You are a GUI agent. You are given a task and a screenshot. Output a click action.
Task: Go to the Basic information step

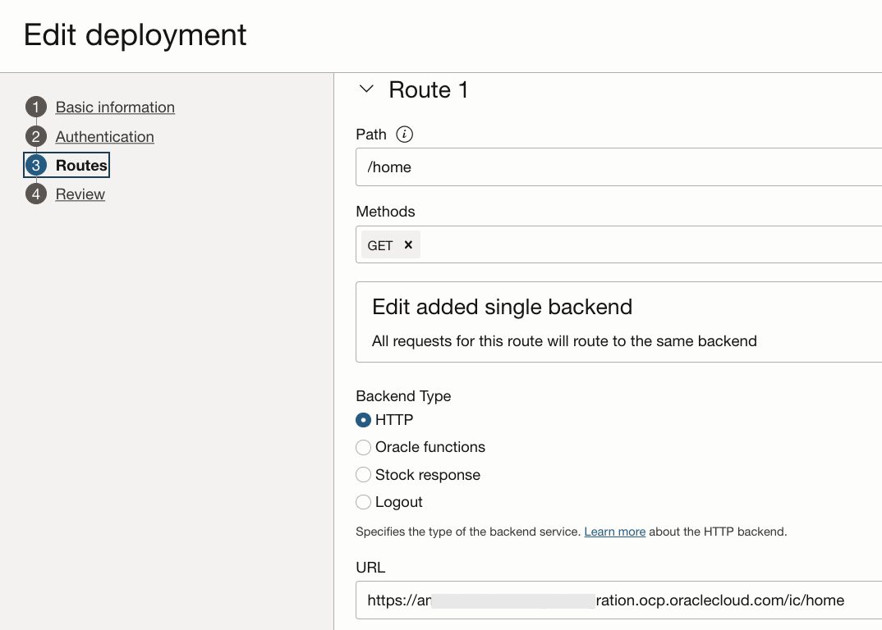click(x=115, y=107)
